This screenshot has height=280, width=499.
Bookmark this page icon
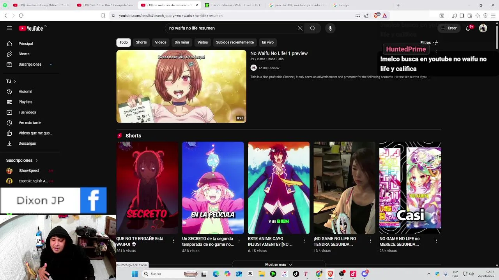pos(103,16)
